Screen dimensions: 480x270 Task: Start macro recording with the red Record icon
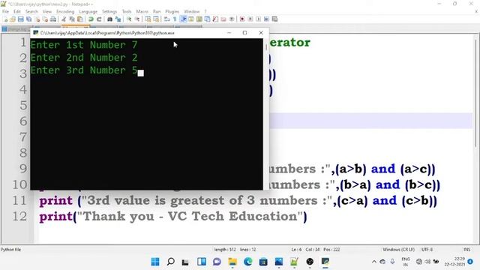[242, 19]
